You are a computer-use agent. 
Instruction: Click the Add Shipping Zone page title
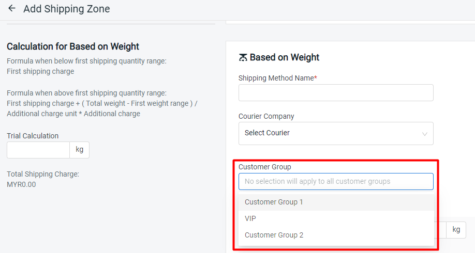point(67,9)
